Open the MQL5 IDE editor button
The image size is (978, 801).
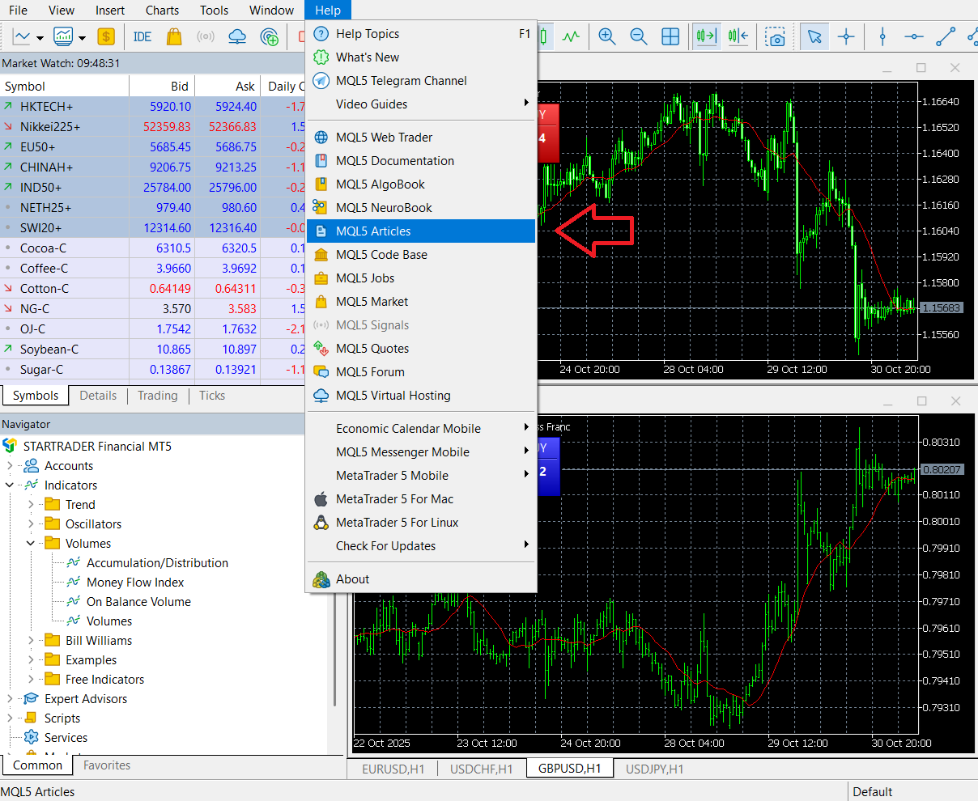point(142,36)
